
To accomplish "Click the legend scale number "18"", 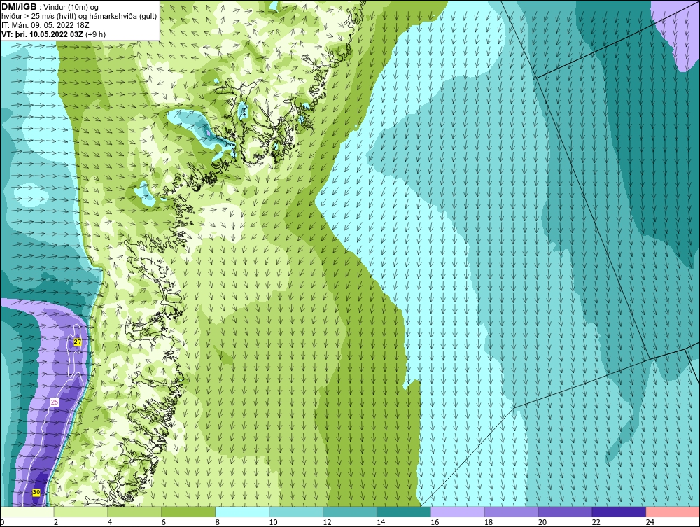I will [x=489, y=522].
